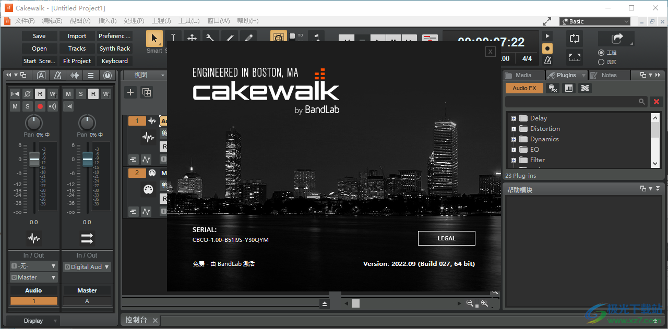The height and width of the screenshot is (329, 668).
Task: Click the Audio strip volume fader
Action: pos(34,159)
